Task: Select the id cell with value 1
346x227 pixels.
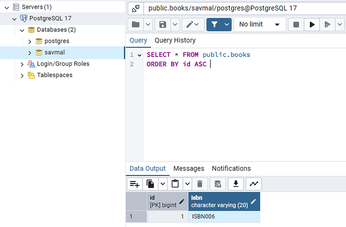Action: tap(167, 216)
